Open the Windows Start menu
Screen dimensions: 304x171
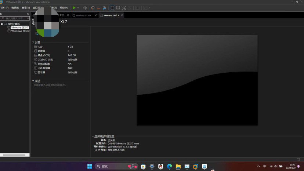90,166
